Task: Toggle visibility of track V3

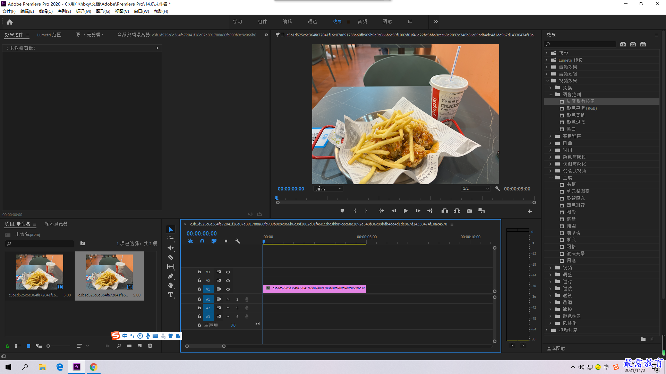Action: pyautogui.click(x=228, y=272)
